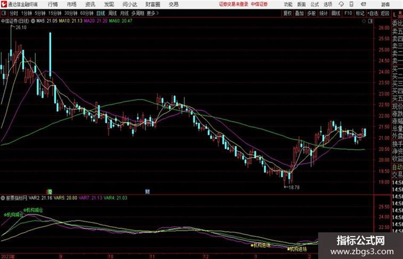403x259 pixels.
Task: Click the VAR7: 21.13 indicator value
Action: 90,198
